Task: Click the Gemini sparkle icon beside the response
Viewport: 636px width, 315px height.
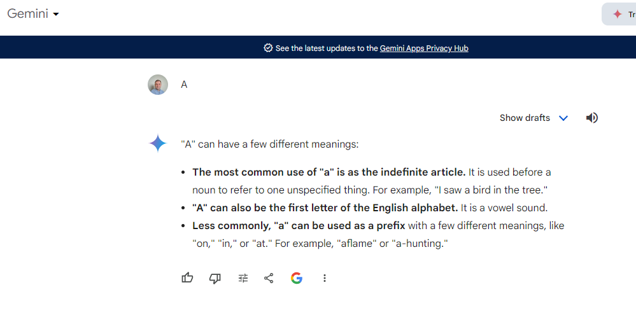Action: click(x=158, y=144)
